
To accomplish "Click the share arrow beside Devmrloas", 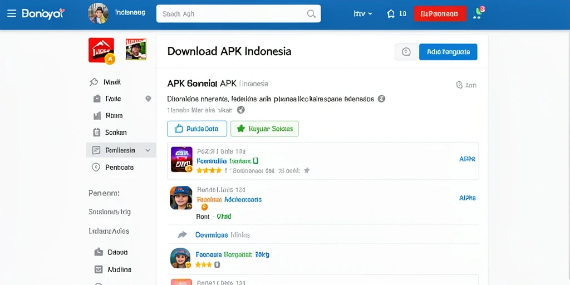I will coord(182,235).
